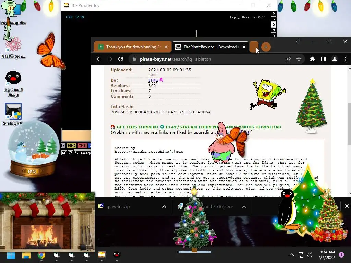This screenshot has width=351, height=263.
Task: Open a new browser tab
Action: [x=266, y=47]
